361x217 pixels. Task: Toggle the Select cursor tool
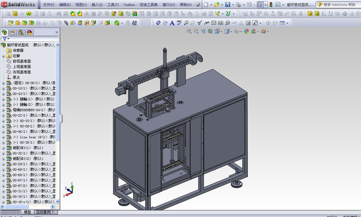coord(260,5)
